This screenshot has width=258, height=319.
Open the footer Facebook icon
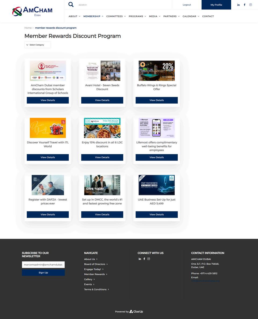click(x=144, y=259)
